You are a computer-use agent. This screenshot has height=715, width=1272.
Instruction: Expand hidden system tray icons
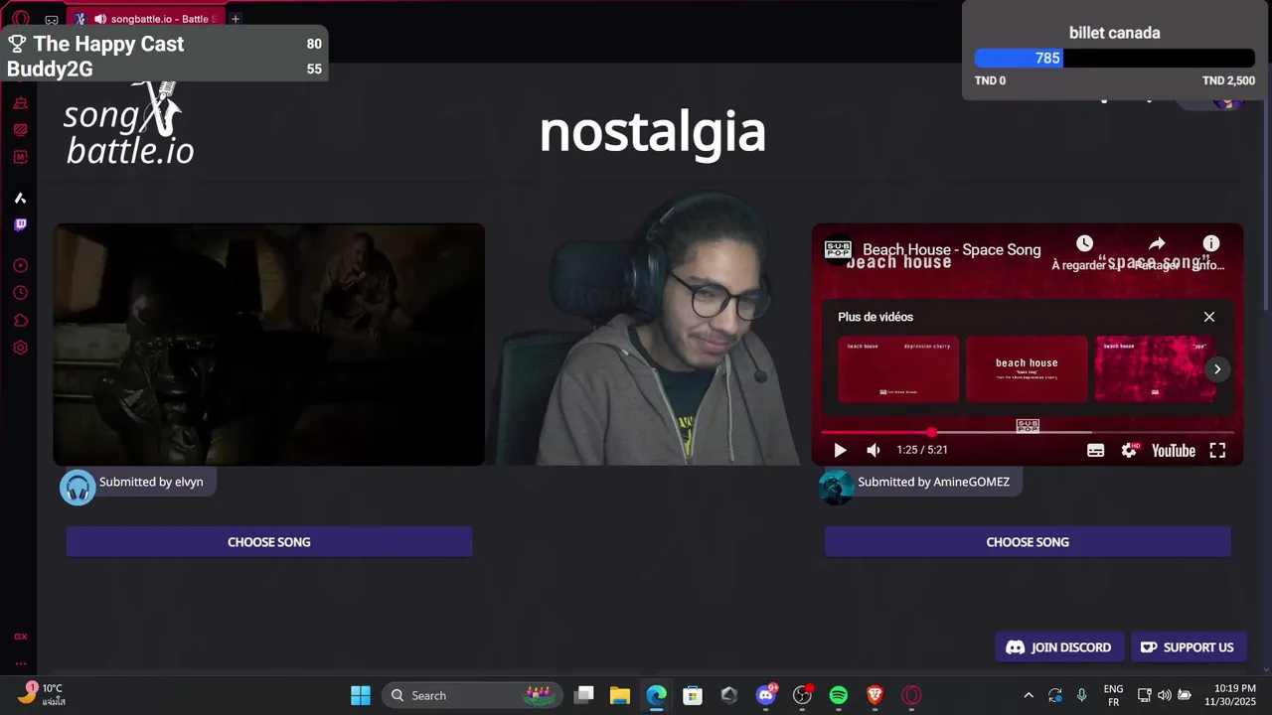pyautogui.click(x=1029, y=695)
